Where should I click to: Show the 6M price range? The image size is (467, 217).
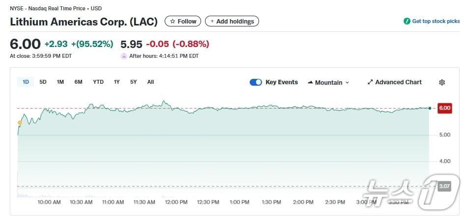pos(78,82)
